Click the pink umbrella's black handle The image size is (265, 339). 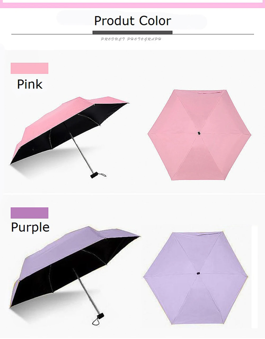point(94,175)
